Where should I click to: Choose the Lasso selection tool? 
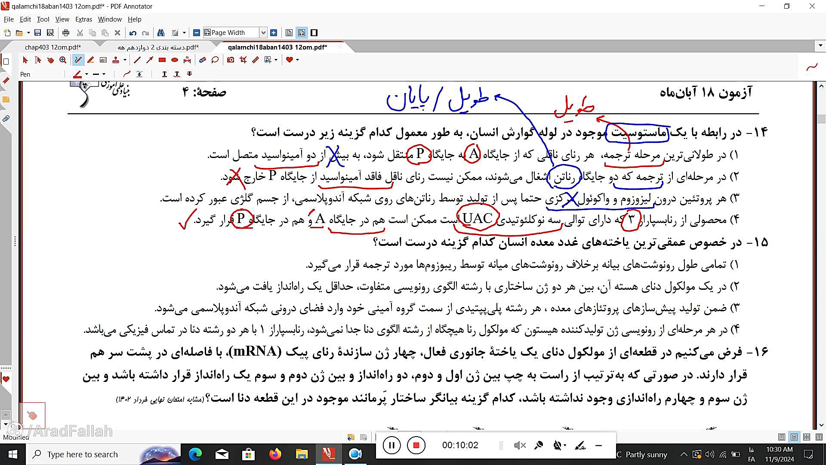pos(215,60)
